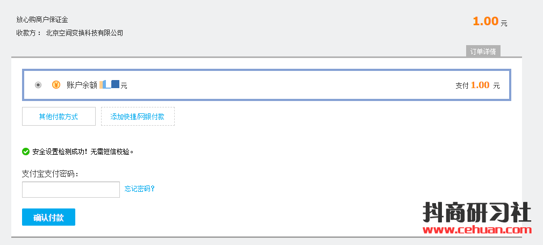
Task: Click the 支付 1.00 元 amount in the payment row
Action: click(477, 85)
